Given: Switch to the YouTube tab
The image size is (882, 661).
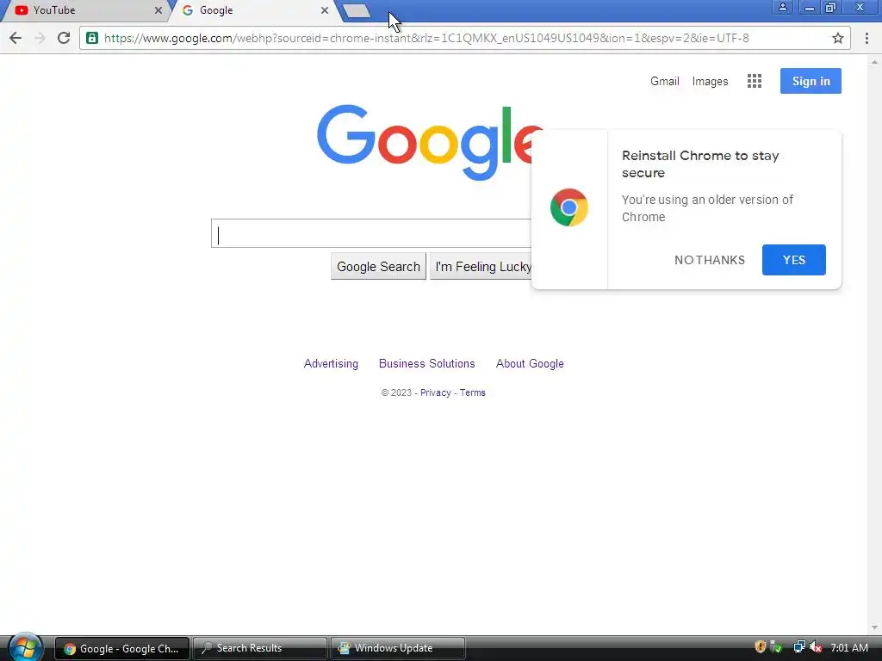Looking at the screenshot, I should (84, 10).
